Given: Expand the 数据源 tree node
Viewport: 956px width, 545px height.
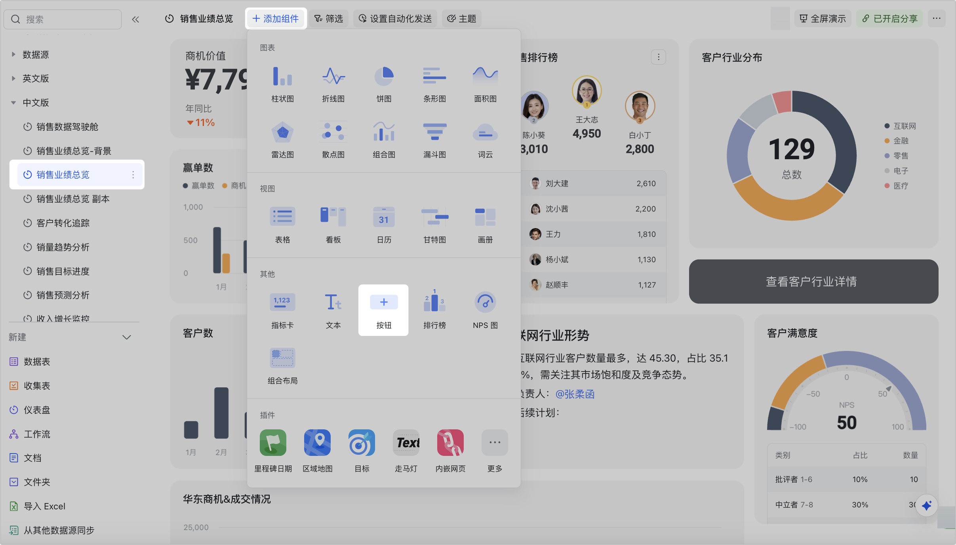Looking at the screenshot, I should [13, 54].
